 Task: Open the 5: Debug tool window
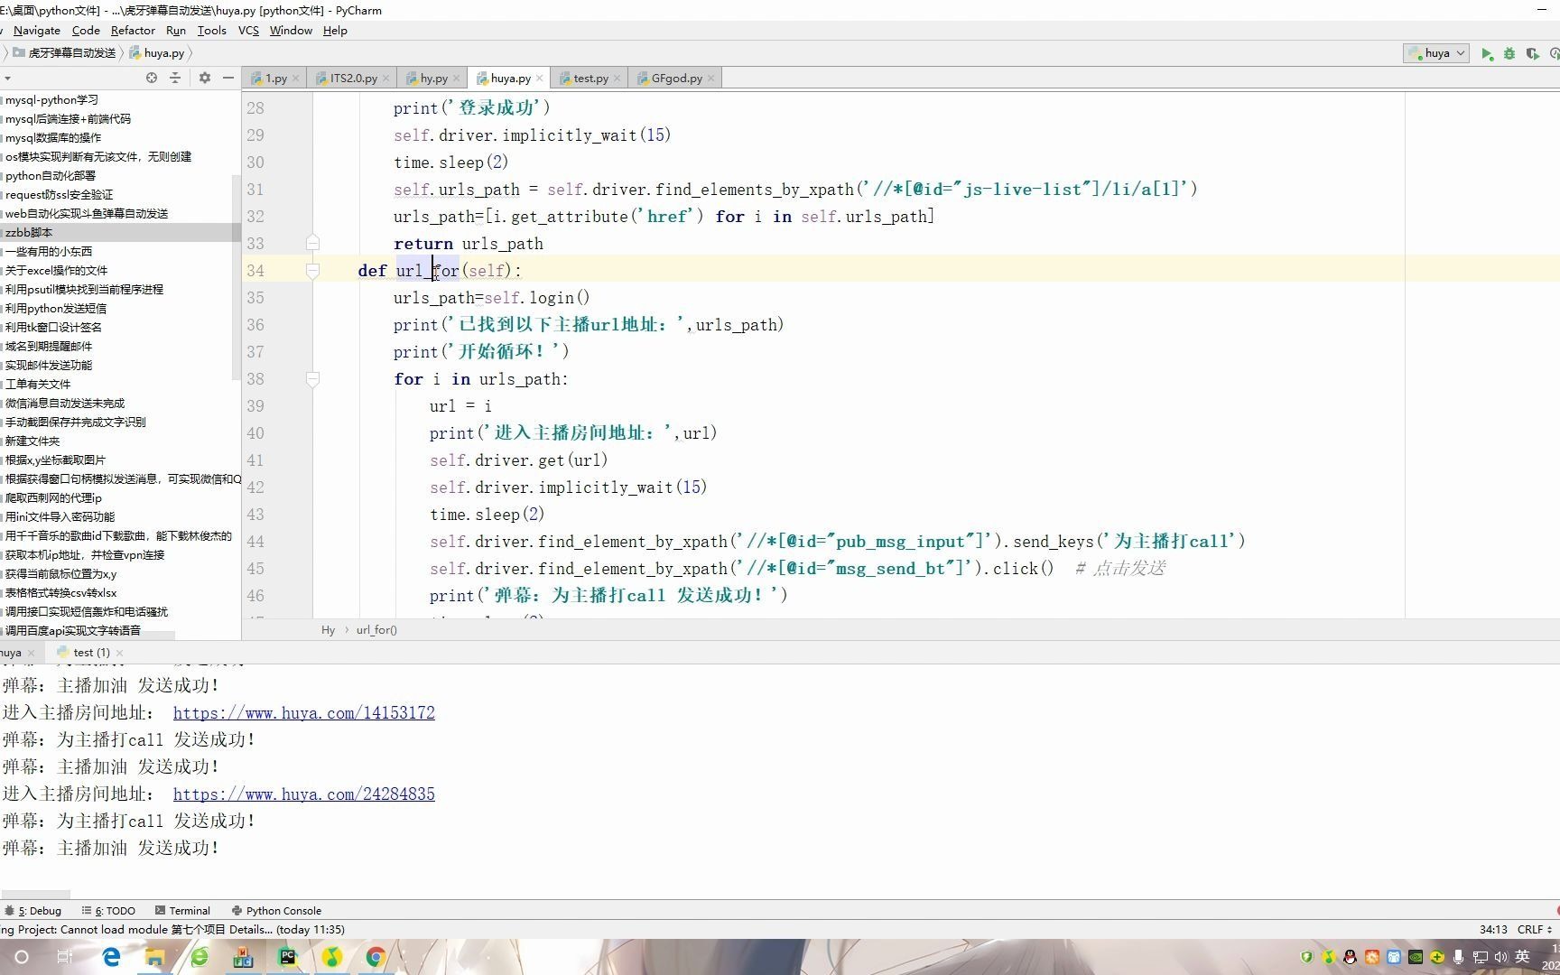click(34, 910)
